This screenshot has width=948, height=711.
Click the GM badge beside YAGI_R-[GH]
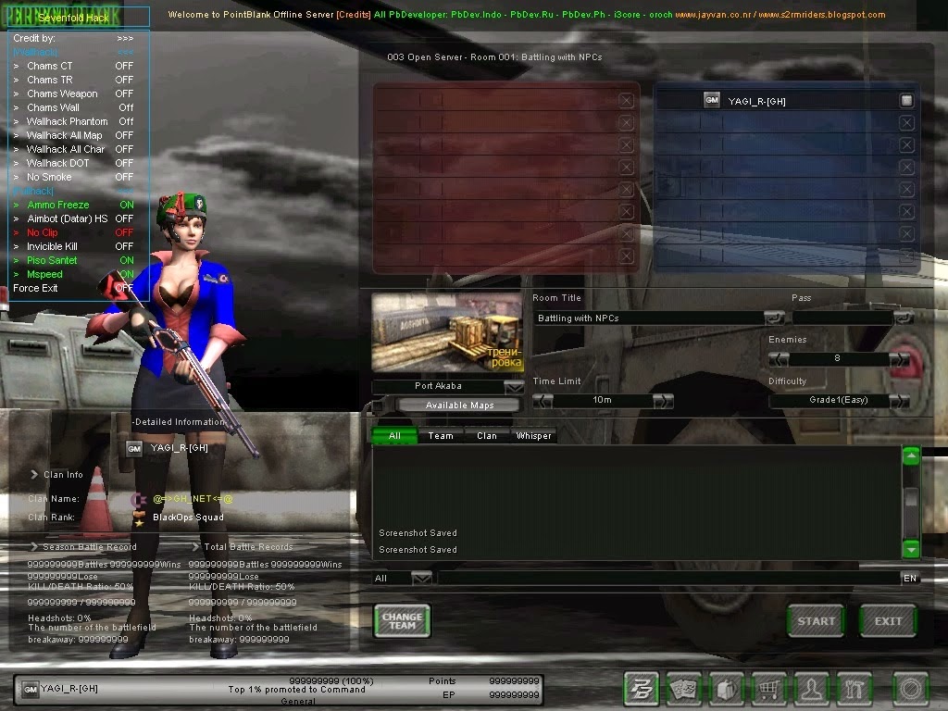(x=712, y=99)
